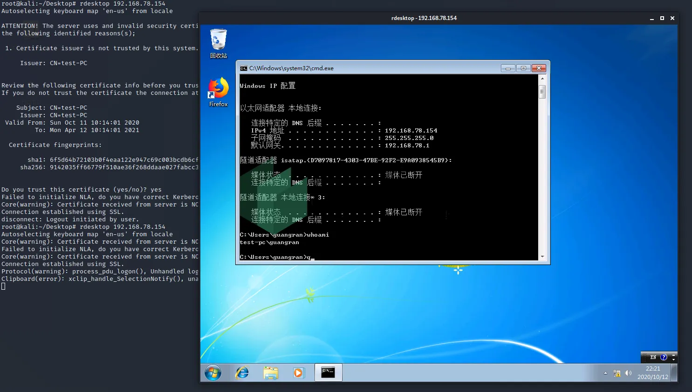The width and height of the screenshot is (692, 392).
Task: Click the Clipboard(error) xclip terminal line
Action: [x=100, y=279]
